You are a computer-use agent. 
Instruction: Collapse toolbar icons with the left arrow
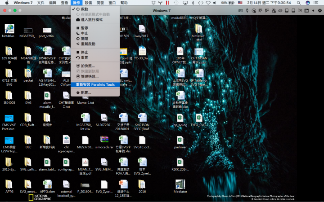coord(313,10)
